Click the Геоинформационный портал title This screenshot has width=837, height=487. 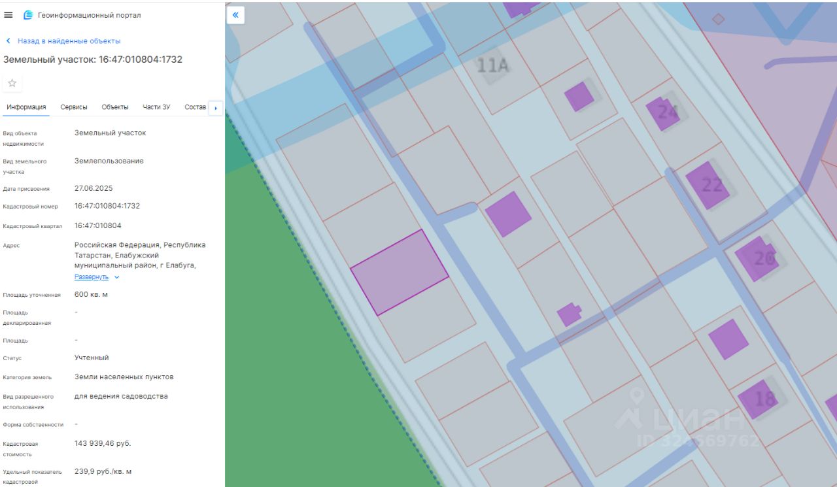click(x=89, y=15)
